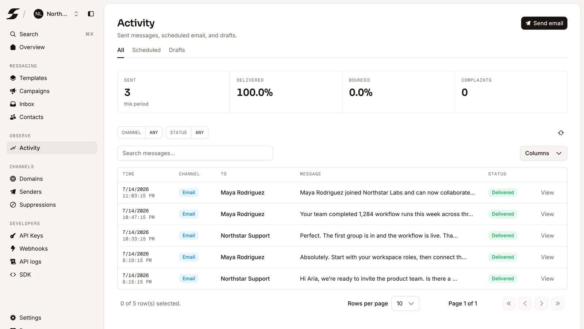
Task: Open Templates in the sidebar
Action: (x=52, y=78)
